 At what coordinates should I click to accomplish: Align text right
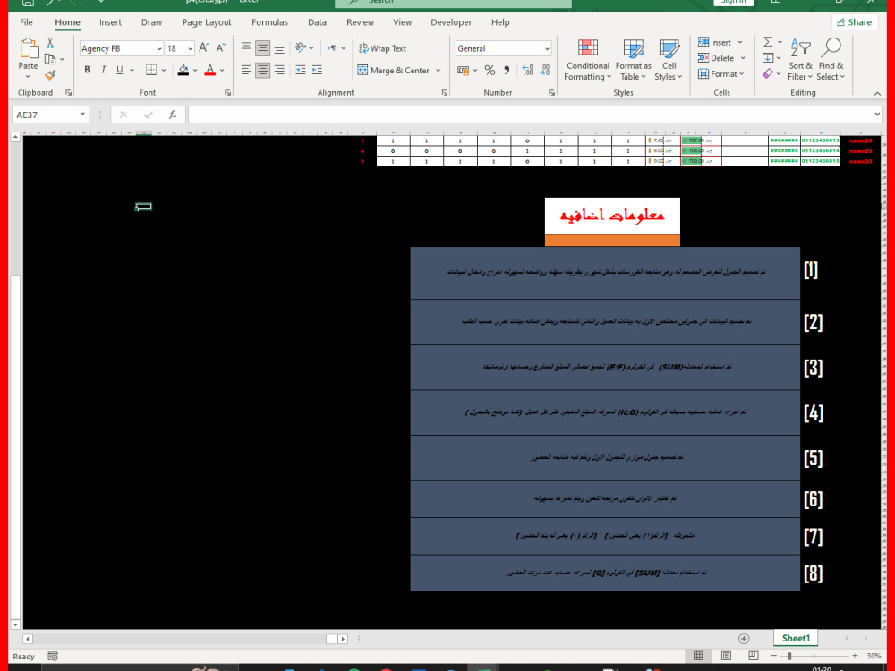(x=279, y=70)
